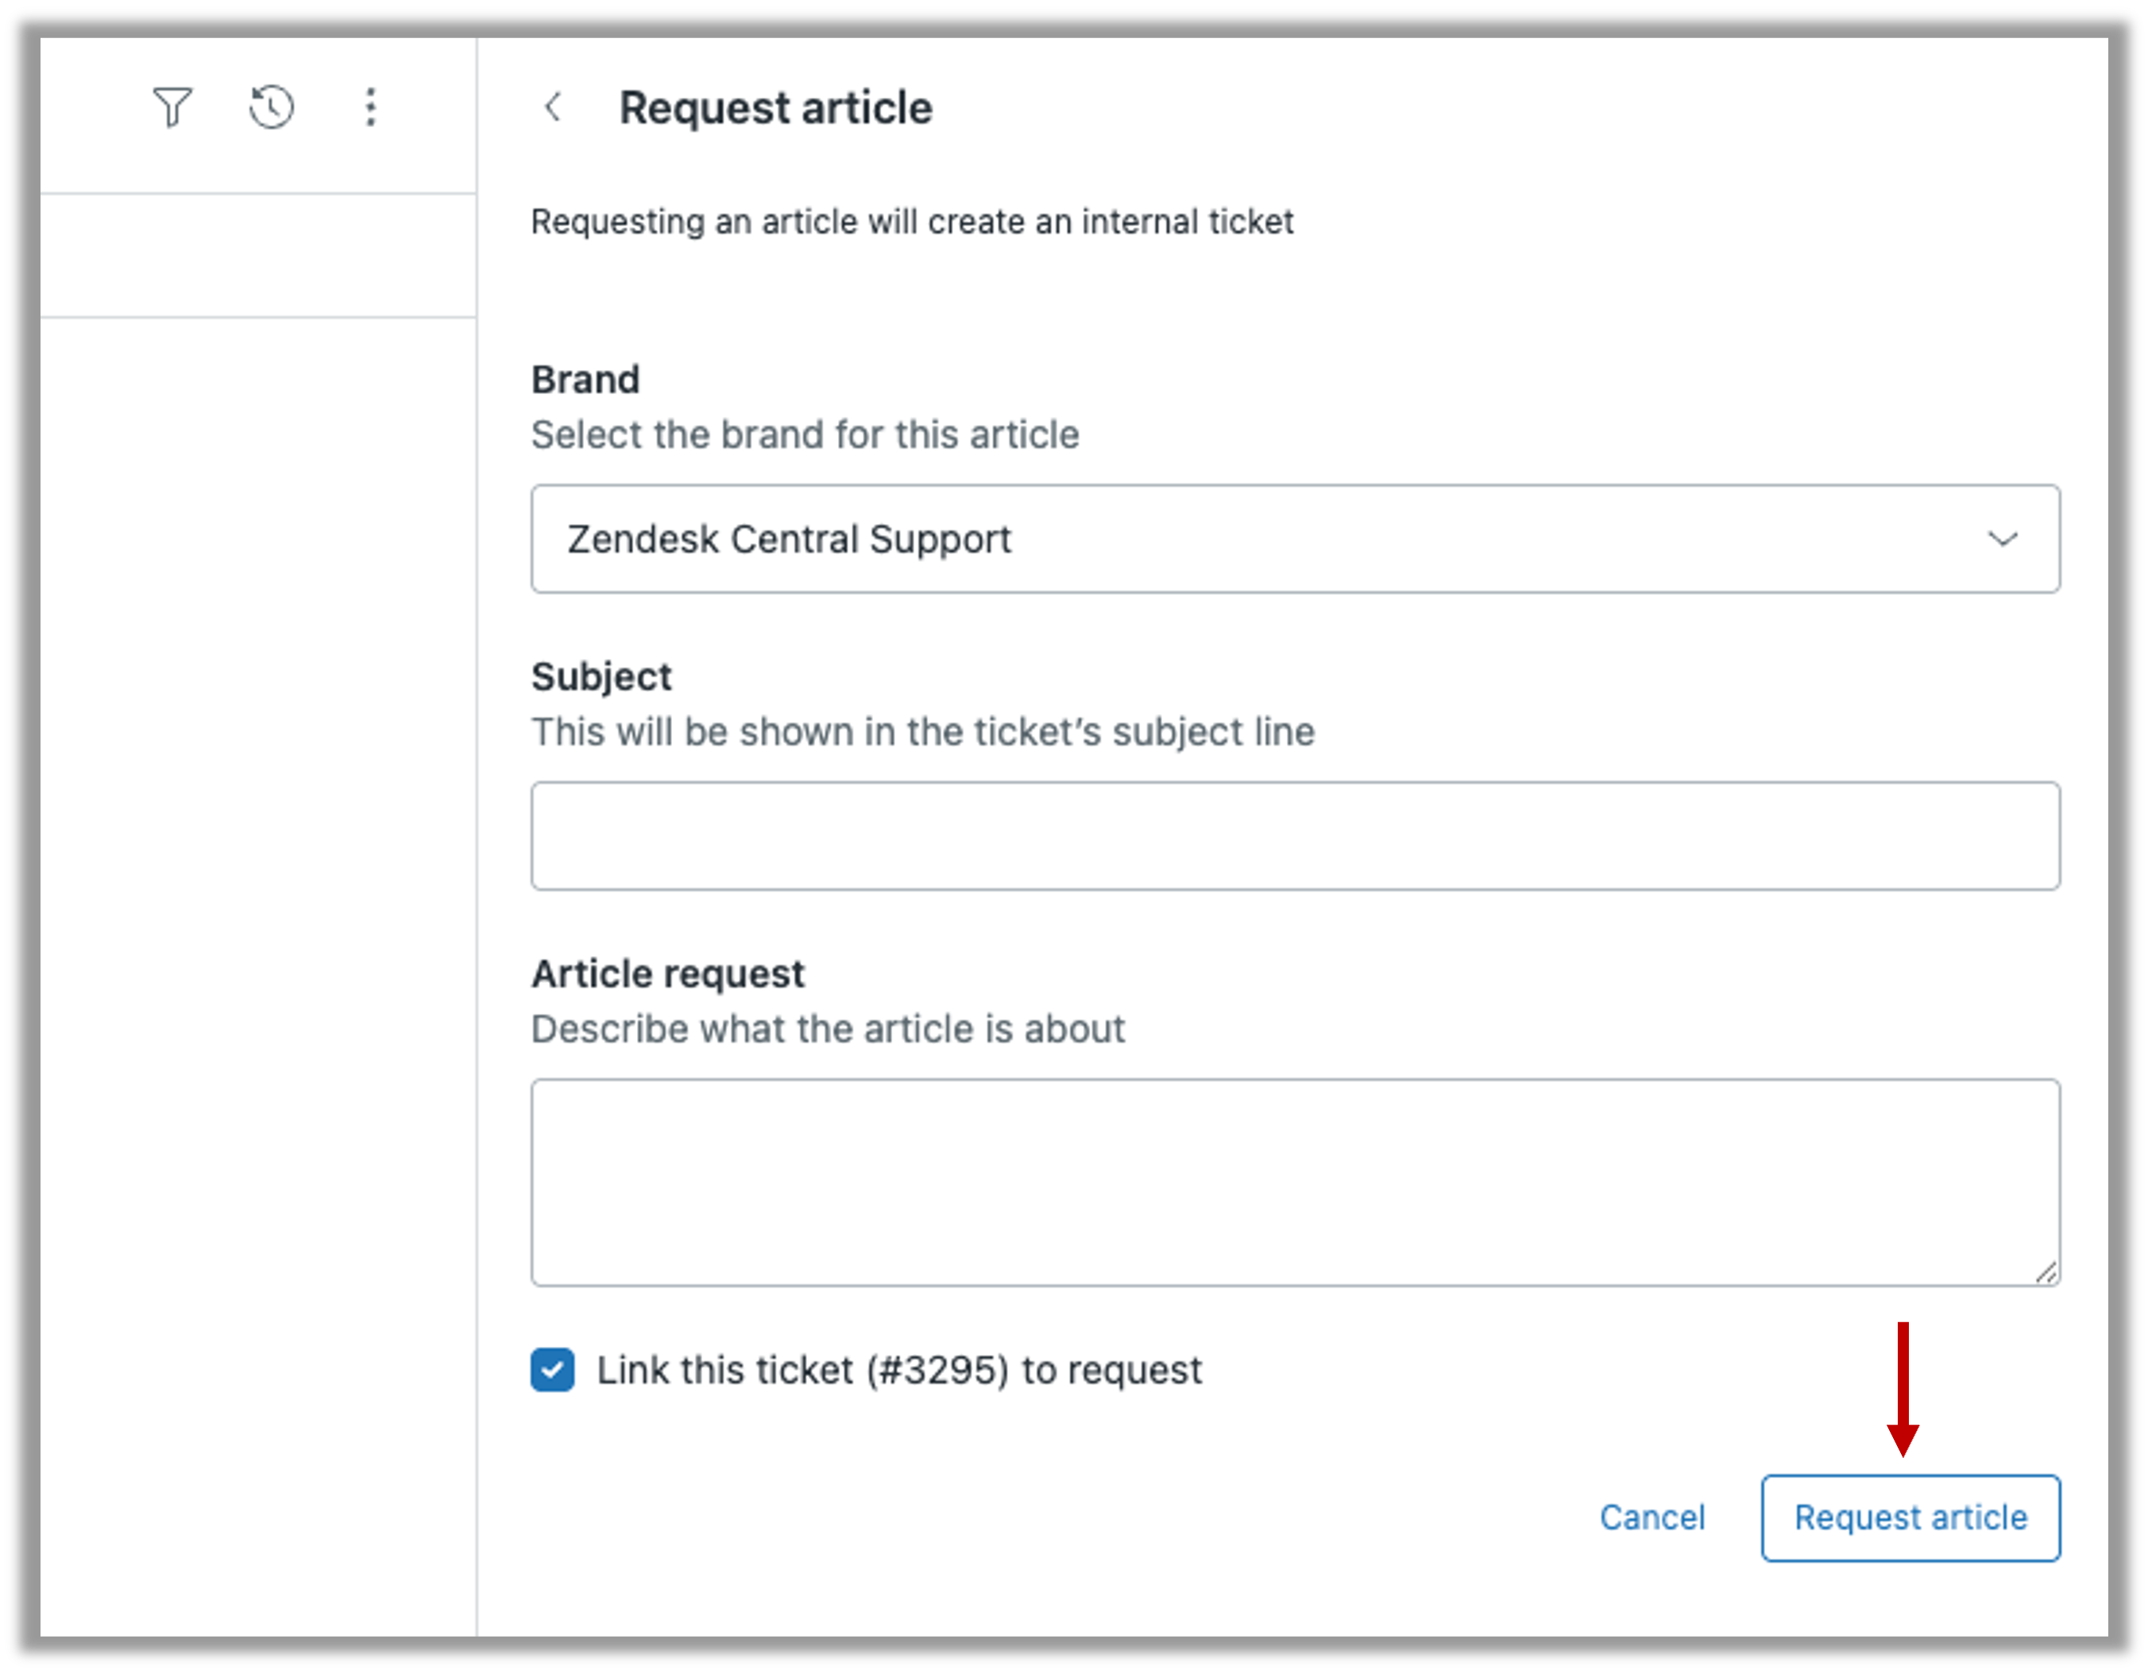Viewport: 2148px width, 1674px height.
Task: Go back using the left chevron
Action: (554, 107)
